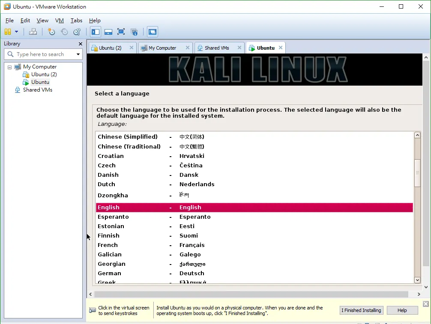Viewport: 431px width, 324px height.
Task: Click the language list scrollbar thumb
Action: [x=417, y=173]
